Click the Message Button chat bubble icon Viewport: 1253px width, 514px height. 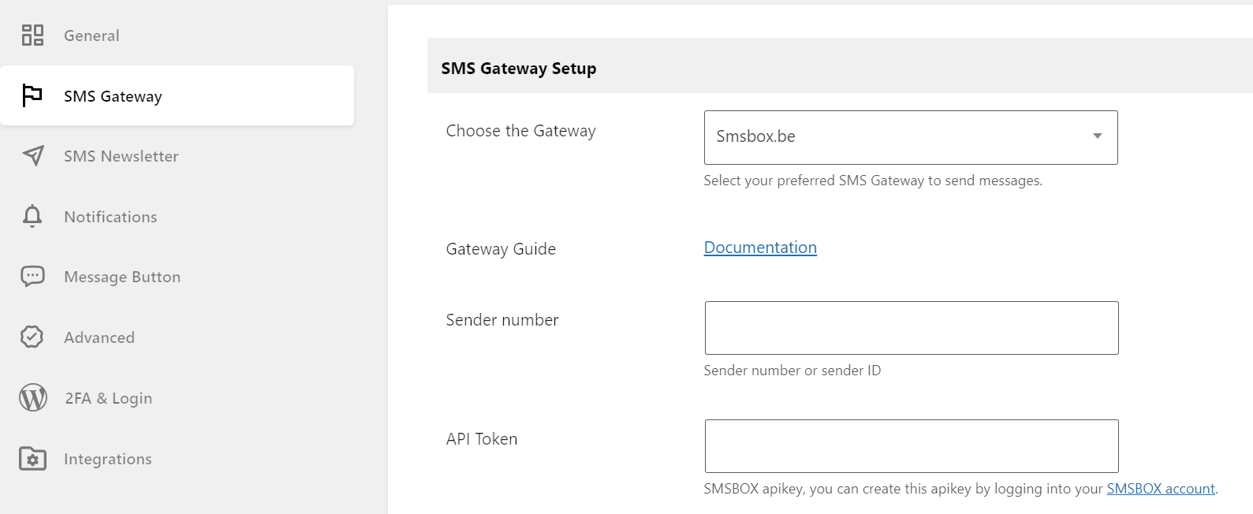tap(32, 277)
